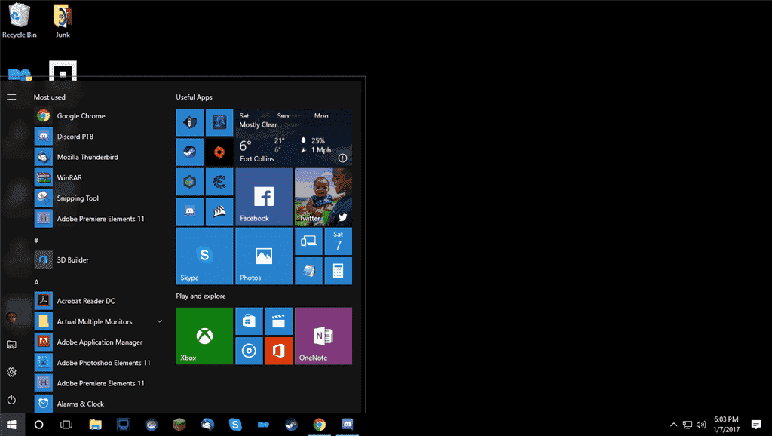The width and height of the screenshot is (772, 436).
Task: Open the Windows Store tile
Action: (249, 321)
